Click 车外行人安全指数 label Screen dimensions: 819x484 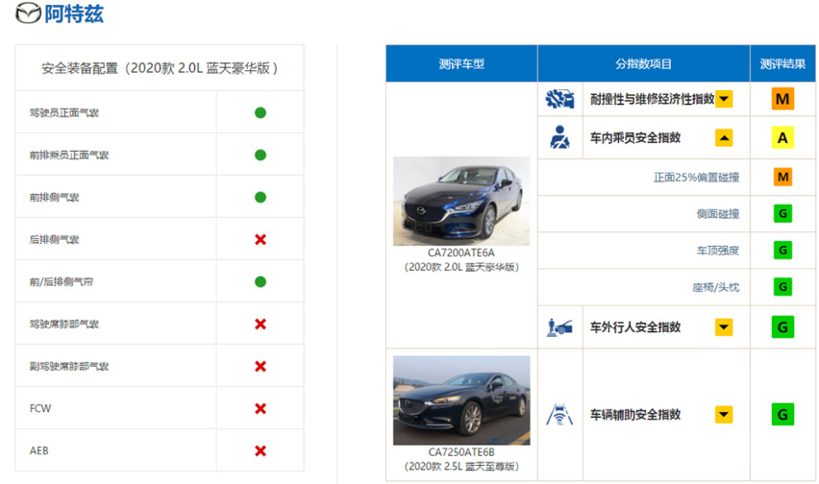635,327
